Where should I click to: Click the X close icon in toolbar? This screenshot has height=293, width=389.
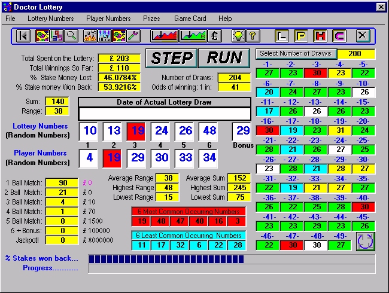pyautogui.click(x=361, y=36)
